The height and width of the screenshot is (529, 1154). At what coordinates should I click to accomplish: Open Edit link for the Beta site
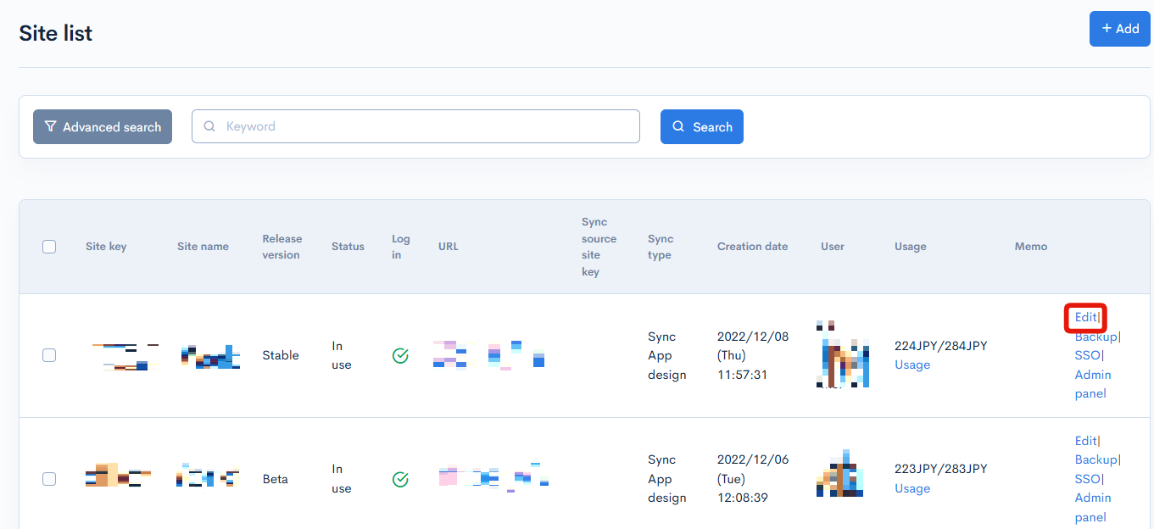(1085, 441)
